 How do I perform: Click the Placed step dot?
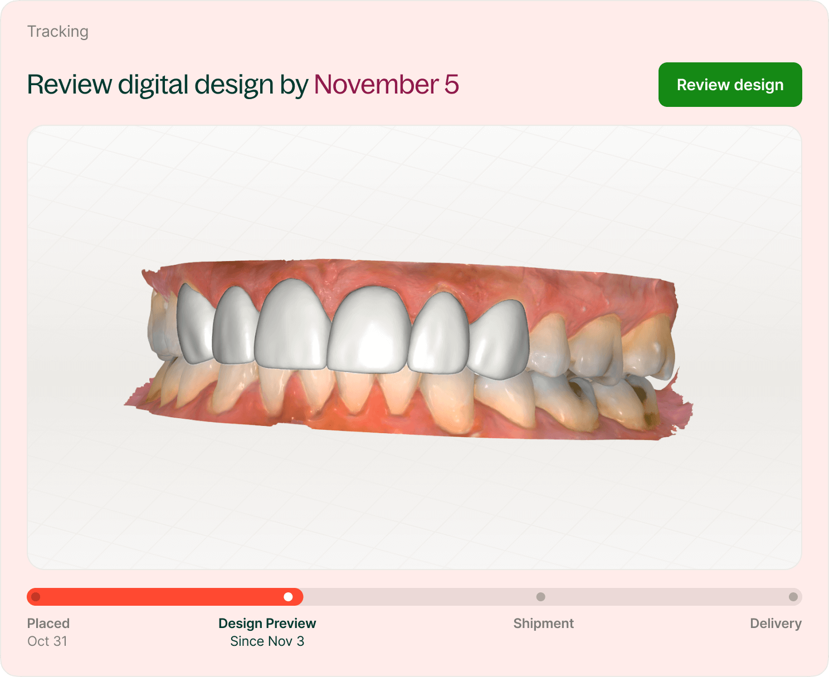pyautogui.click(x=36, y=597)
